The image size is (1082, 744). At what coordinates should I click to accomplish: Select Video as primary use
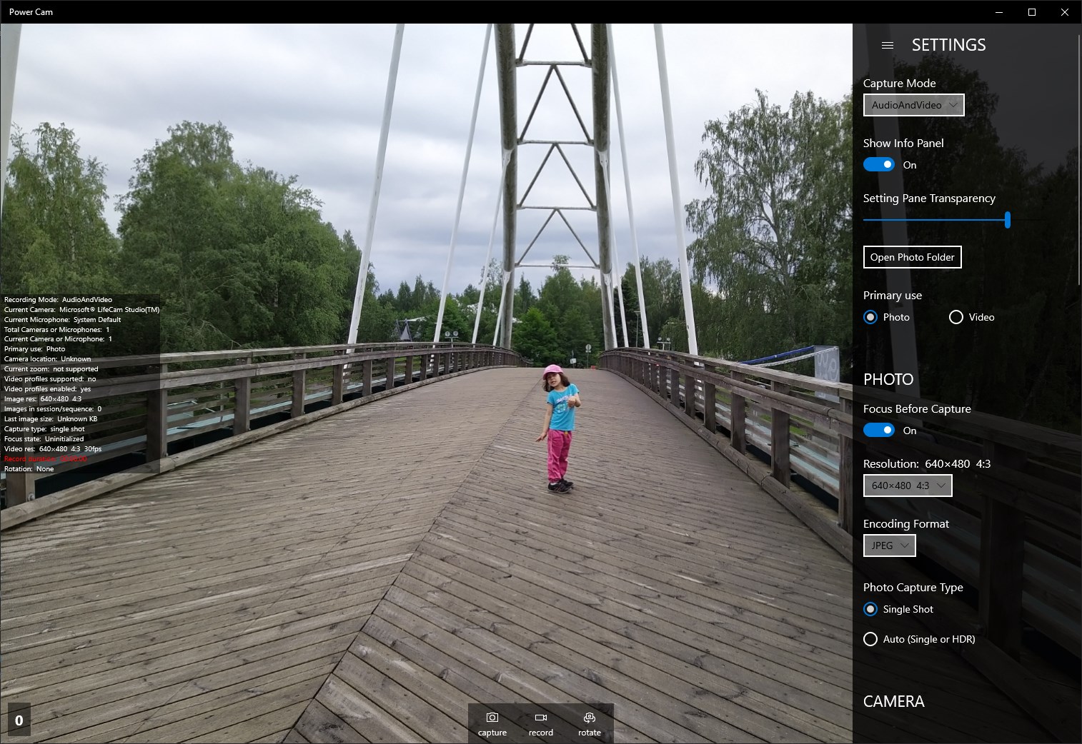tap(956, 317)
